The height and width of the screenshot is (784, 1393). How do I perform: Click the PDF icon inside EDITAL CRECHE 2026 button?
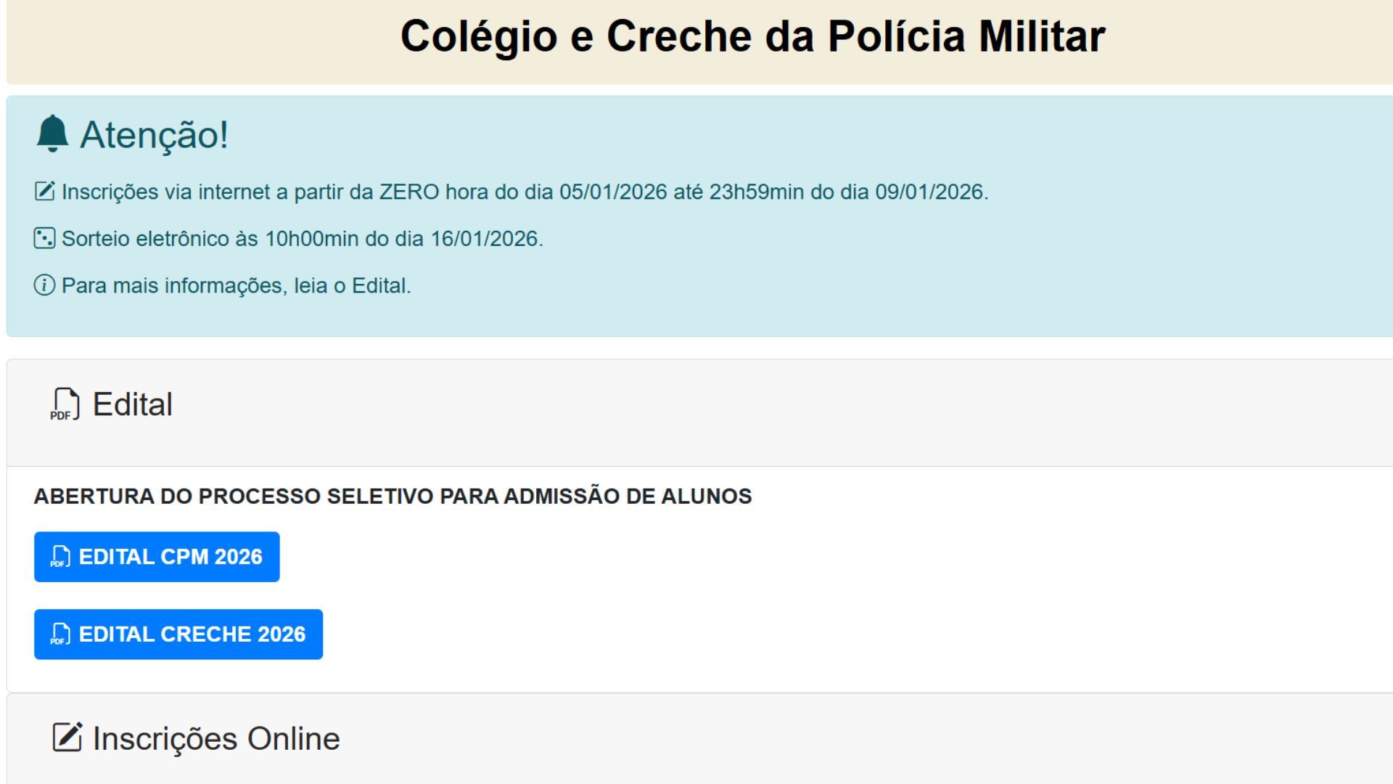[60, 634]
